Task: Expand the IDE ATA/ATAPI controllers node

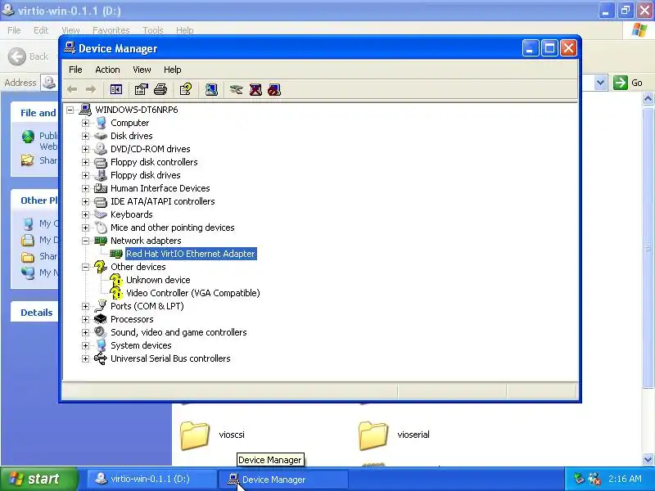Action: [85, 201]
